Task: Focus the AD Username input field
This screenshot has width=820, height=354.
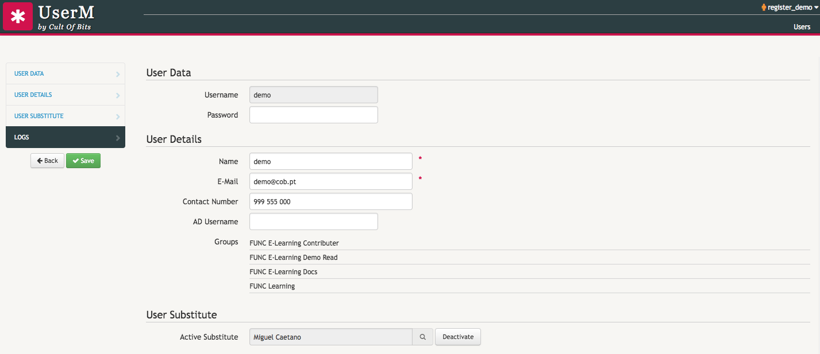Action: (x=314, y=221)
